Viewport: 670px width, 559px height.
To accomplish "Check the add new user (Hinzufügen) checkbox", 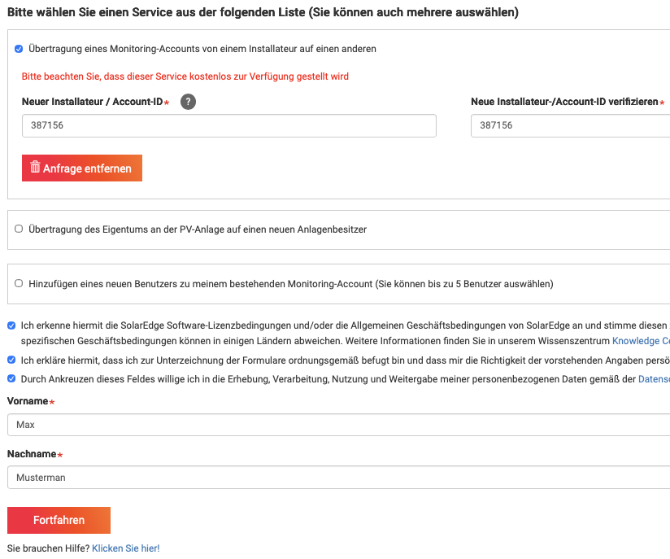I will (x=19, y=283).
